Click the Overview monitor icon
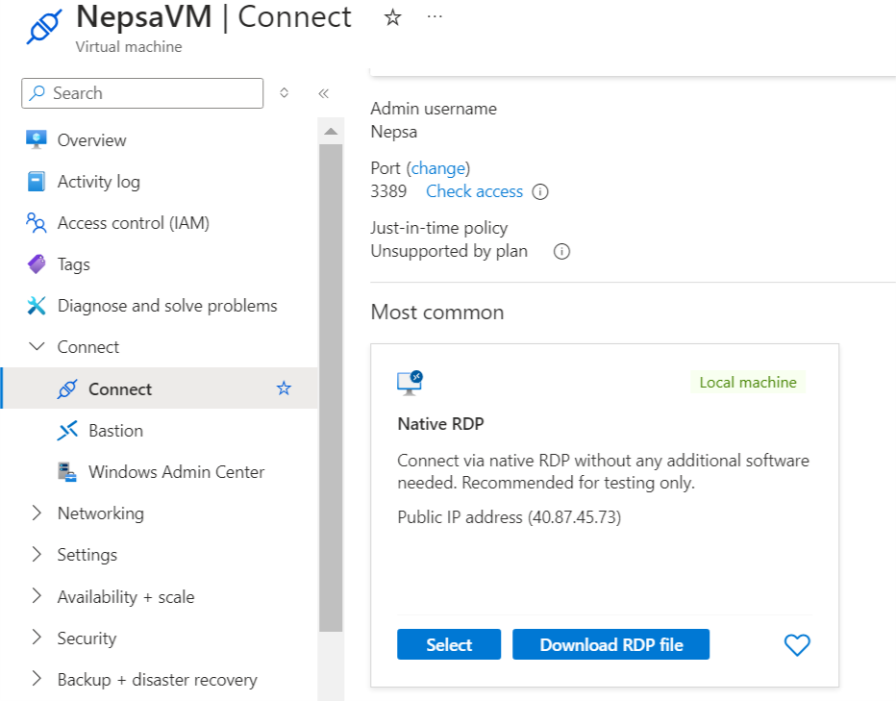Viewport: 896px width, 701px height. pyautogui.click(x=37, y=140)
